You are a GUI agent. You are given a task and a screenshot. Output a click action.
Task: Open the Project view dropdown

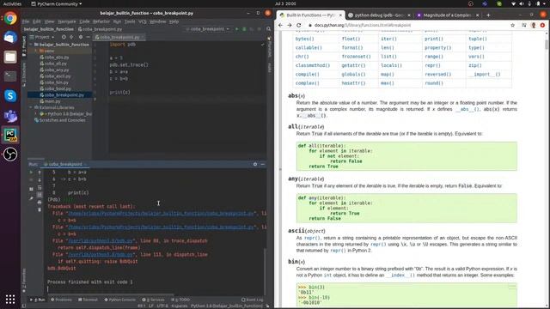point(42,37)
